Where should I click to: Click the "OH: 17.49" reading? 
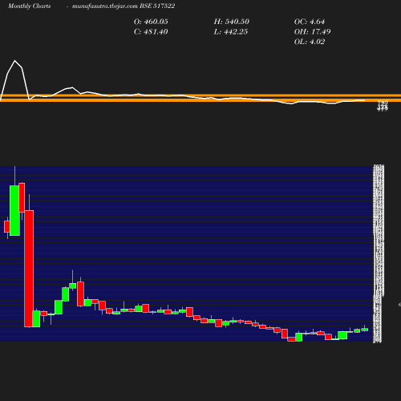[x=312, y=32]
